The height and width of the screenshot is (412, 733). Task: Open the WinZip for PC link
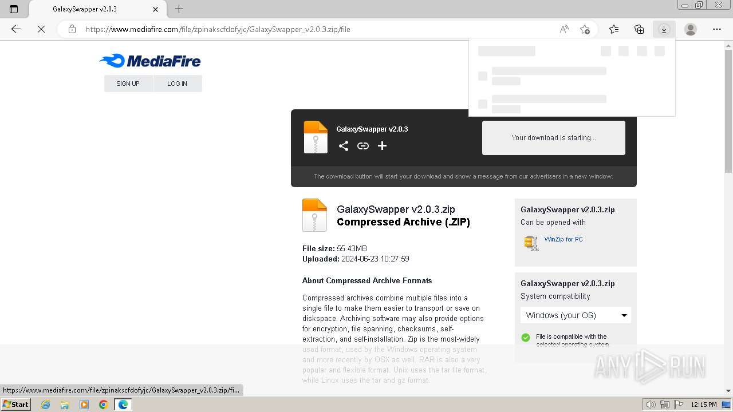tap(563, 239)
